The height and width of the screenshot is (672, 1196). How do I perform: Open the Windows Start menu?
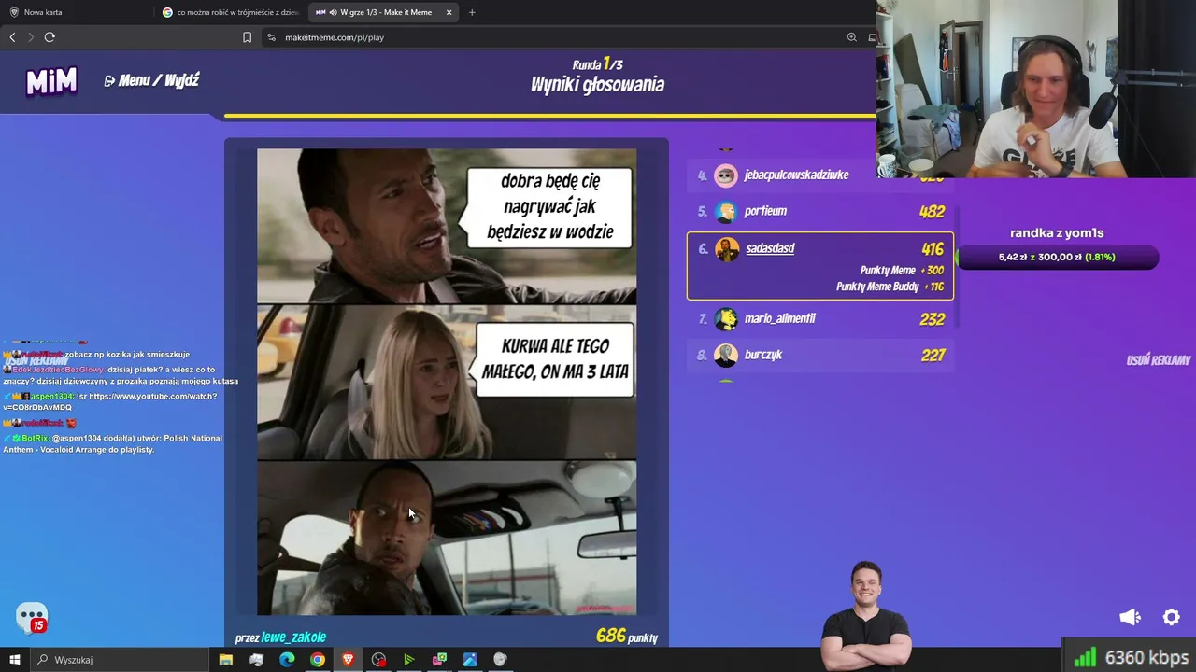click(x=15, y=660)
